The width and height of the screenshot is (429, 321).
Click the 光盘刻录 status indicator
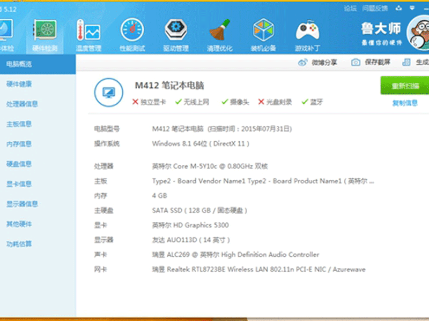(275, 102)
